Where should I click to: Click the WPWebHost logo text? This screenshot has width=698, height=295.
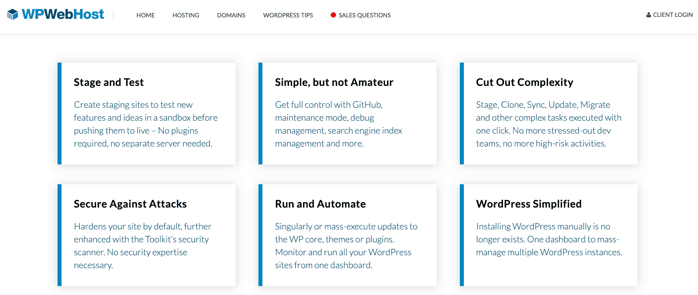[63, 14]
